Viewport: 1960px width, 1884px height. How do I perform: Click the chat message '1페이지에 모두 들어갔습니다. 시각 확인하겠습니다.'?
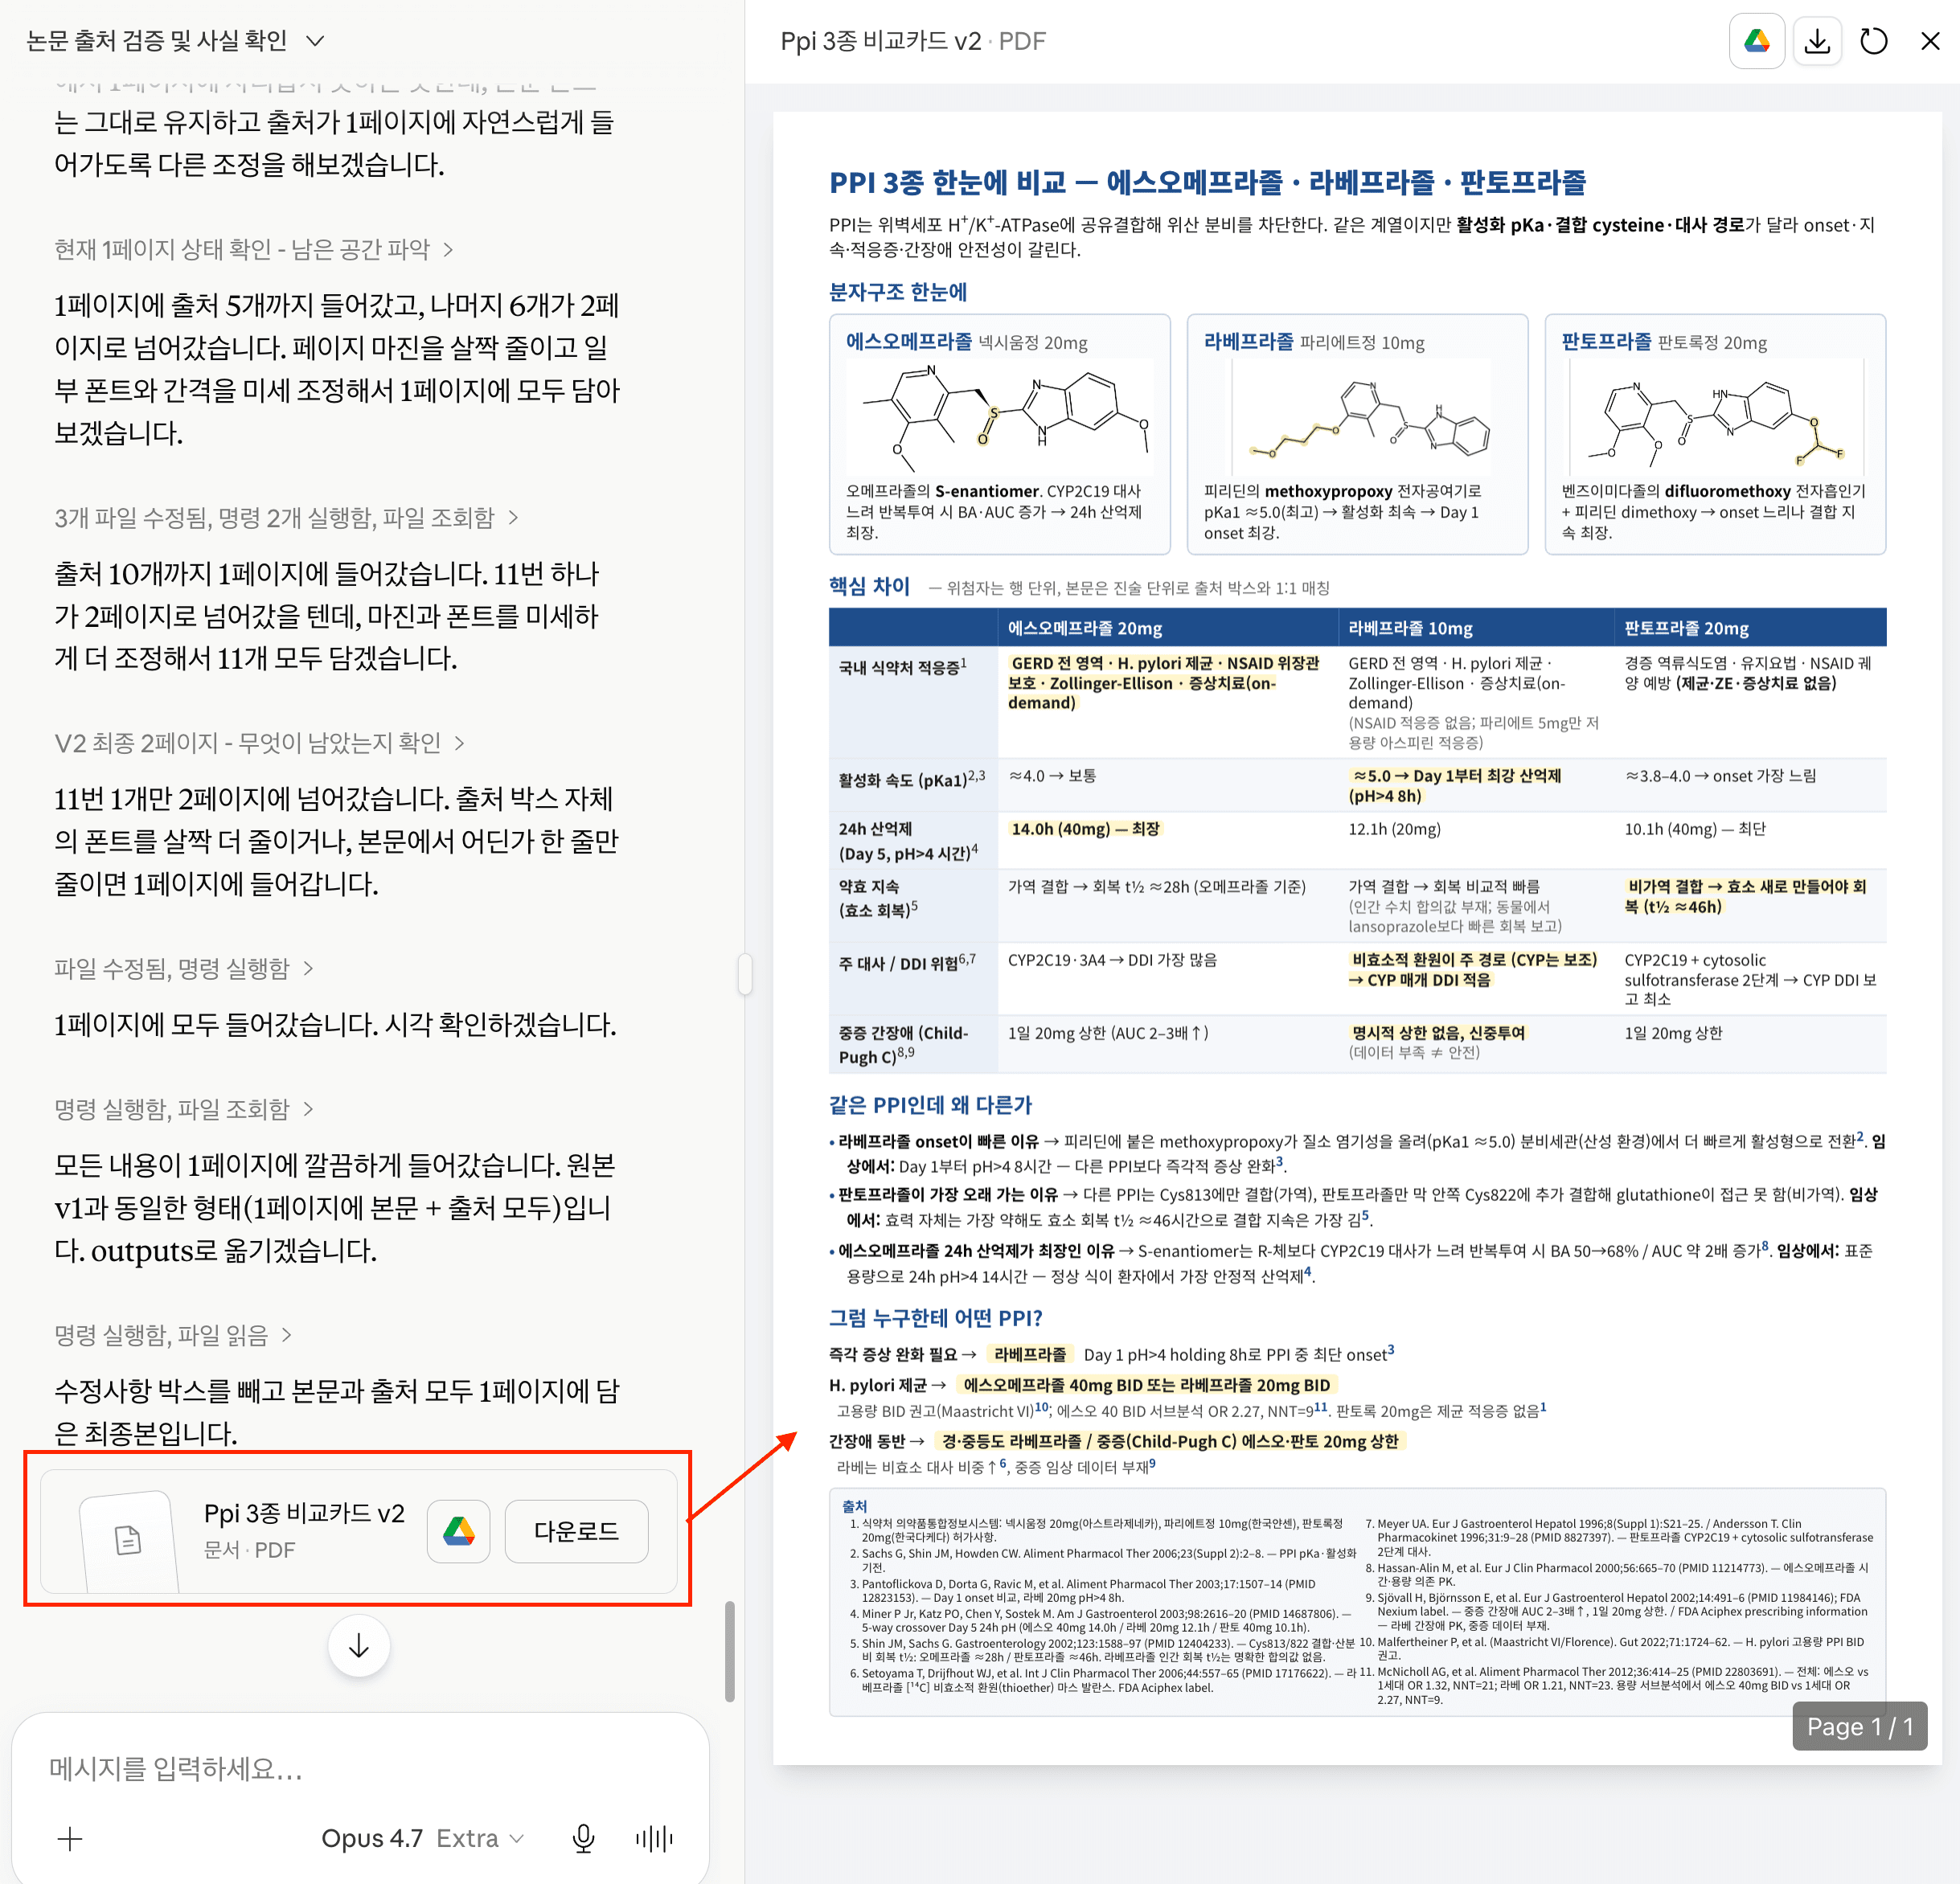[335, 1024]
